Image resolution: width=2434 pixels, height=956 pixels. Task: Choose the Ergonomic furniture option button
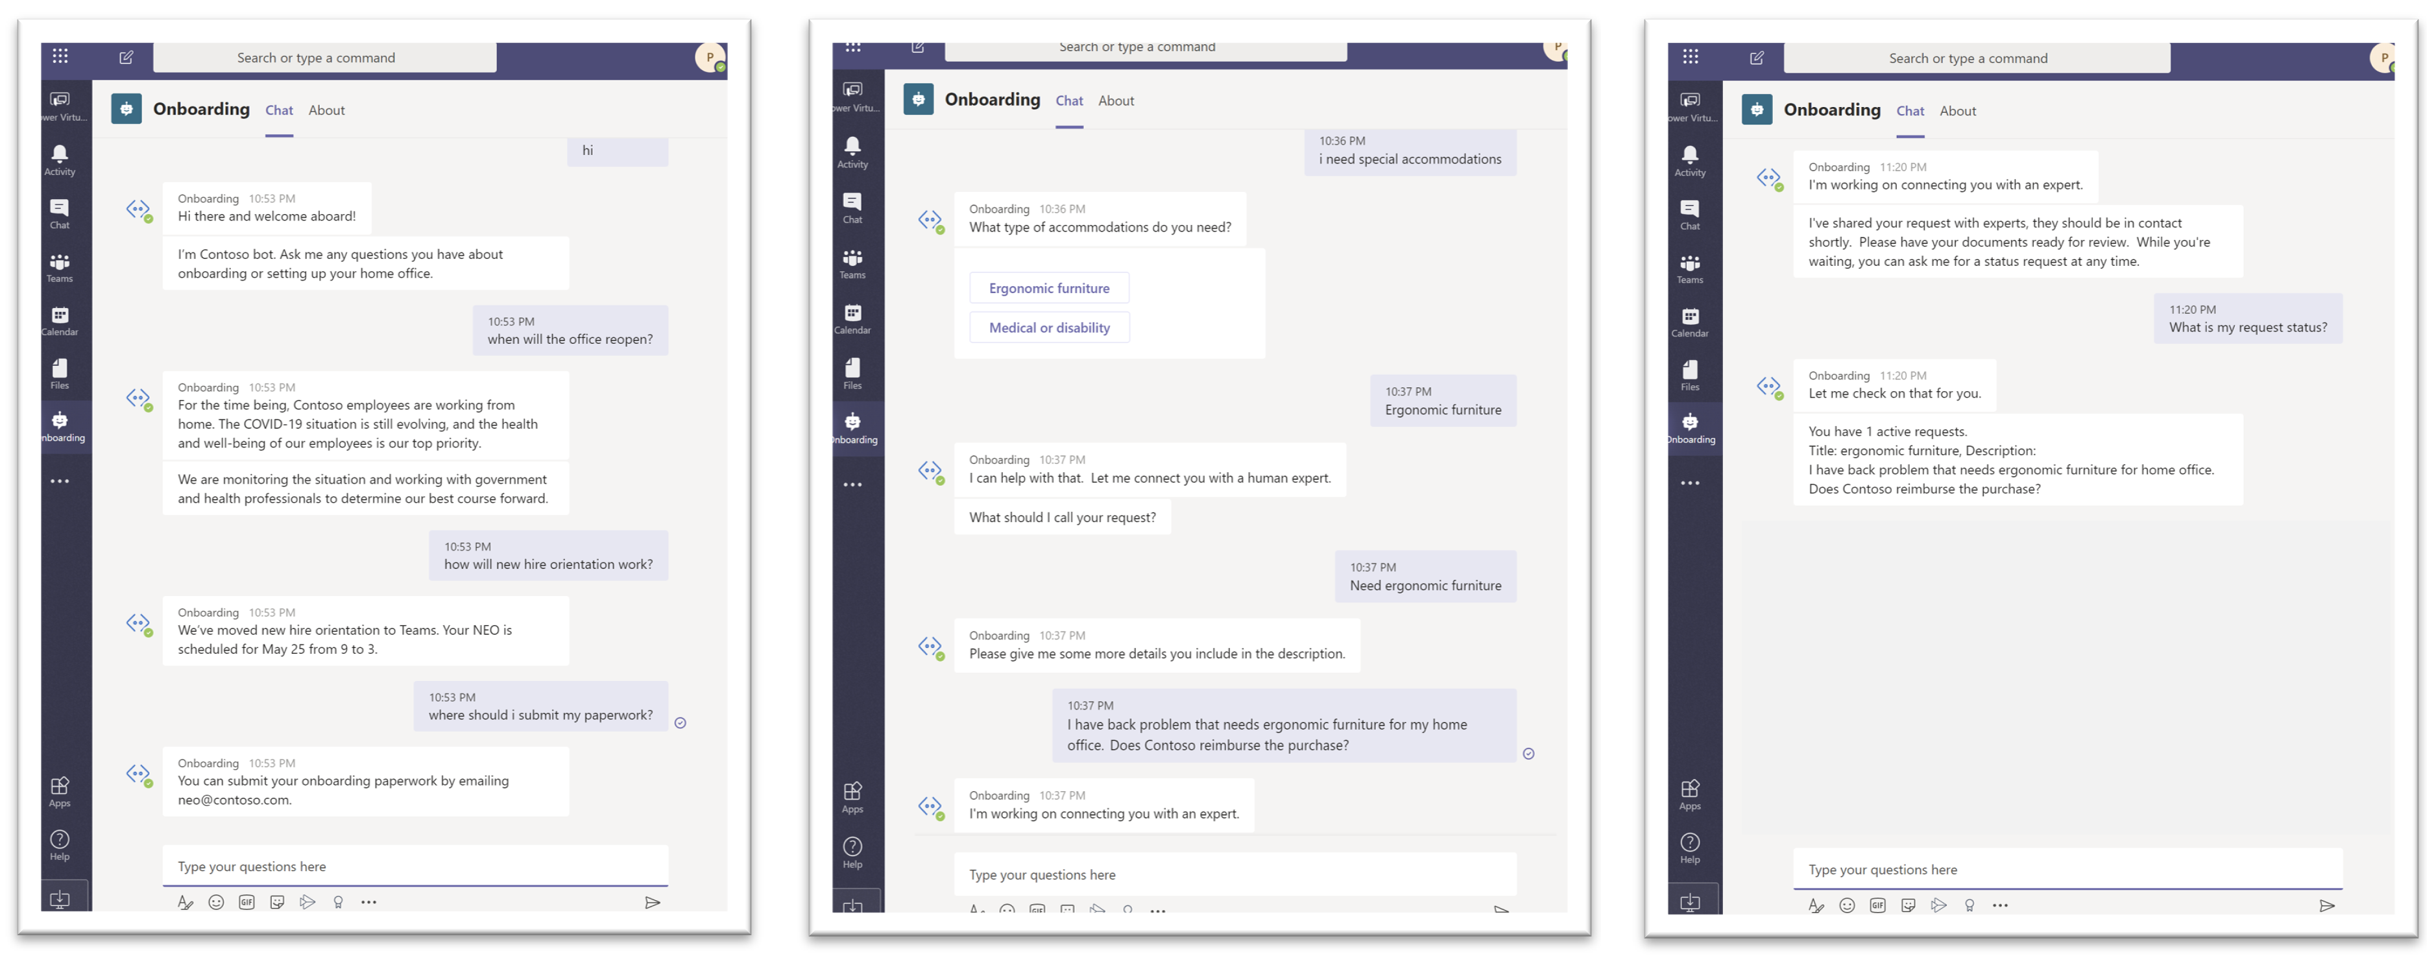(1049, 288)
